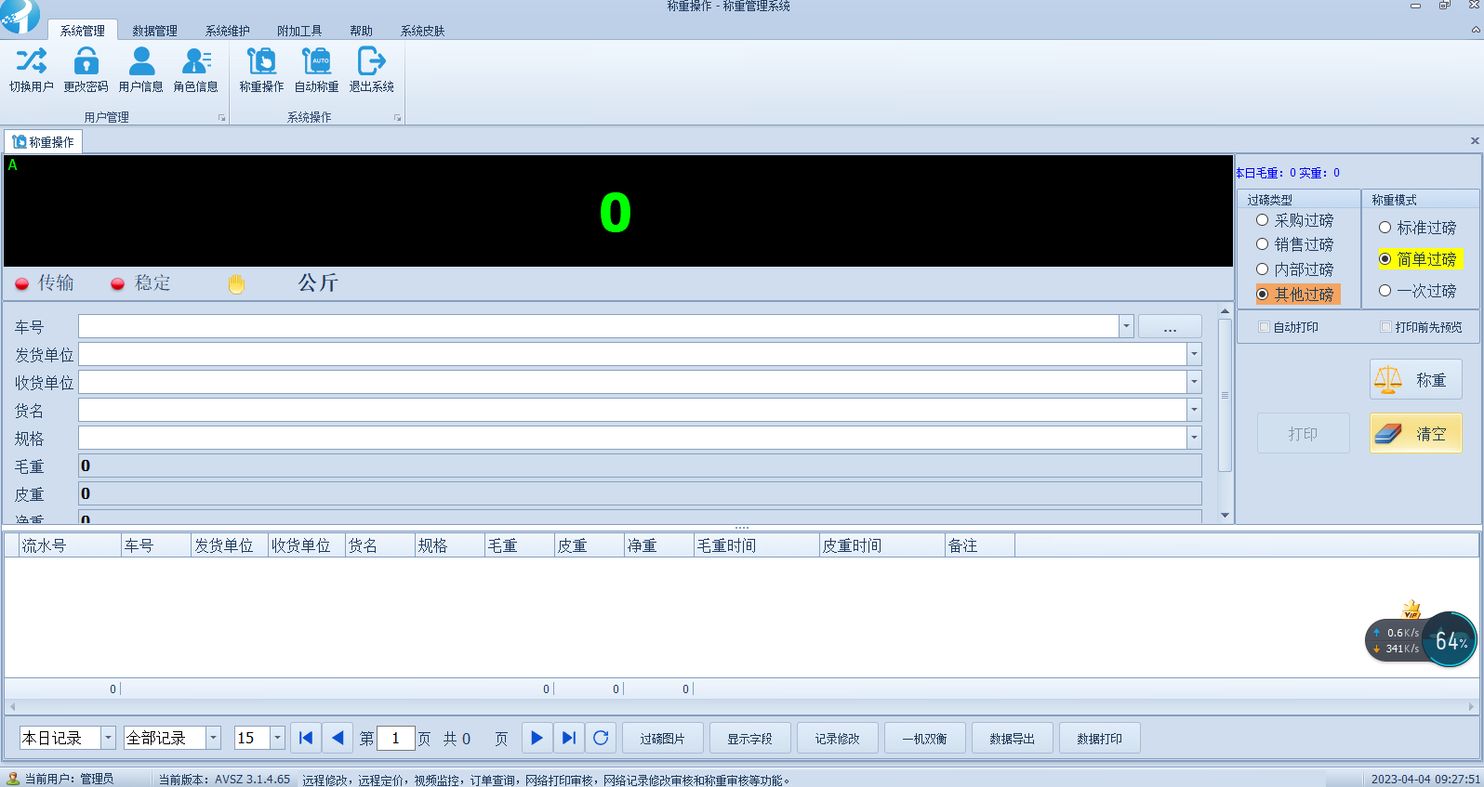Open the 角色信息 role info icon
Image resolution: width=1484 pixels, height=787 pixels.
tap(195, 62)
